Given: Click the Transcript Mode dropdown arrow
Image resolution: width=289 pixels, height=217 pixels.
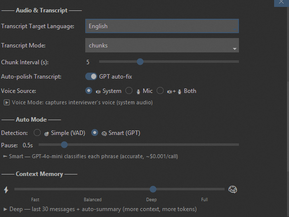Looking at the screenshot, I should click(234, 49).
